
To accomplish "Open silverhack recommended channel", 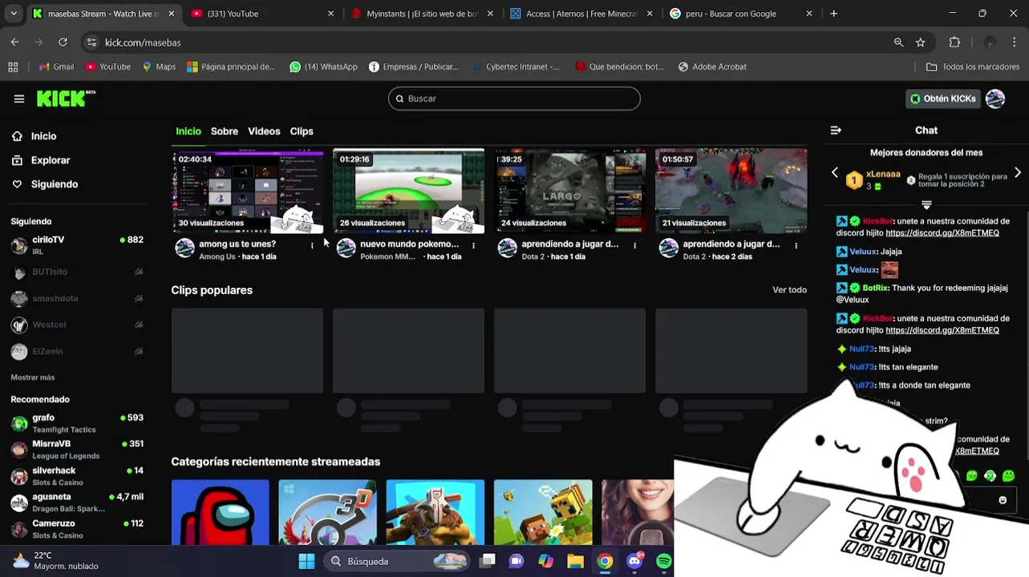I will 77,476.
